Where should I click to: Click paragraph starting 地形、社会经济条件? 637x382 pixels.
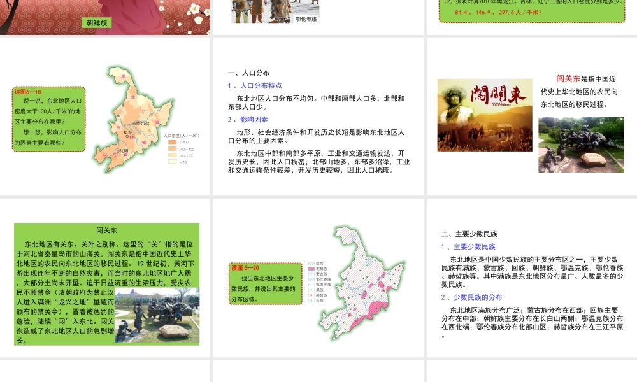pyautogui.click(x=316, y=136)
